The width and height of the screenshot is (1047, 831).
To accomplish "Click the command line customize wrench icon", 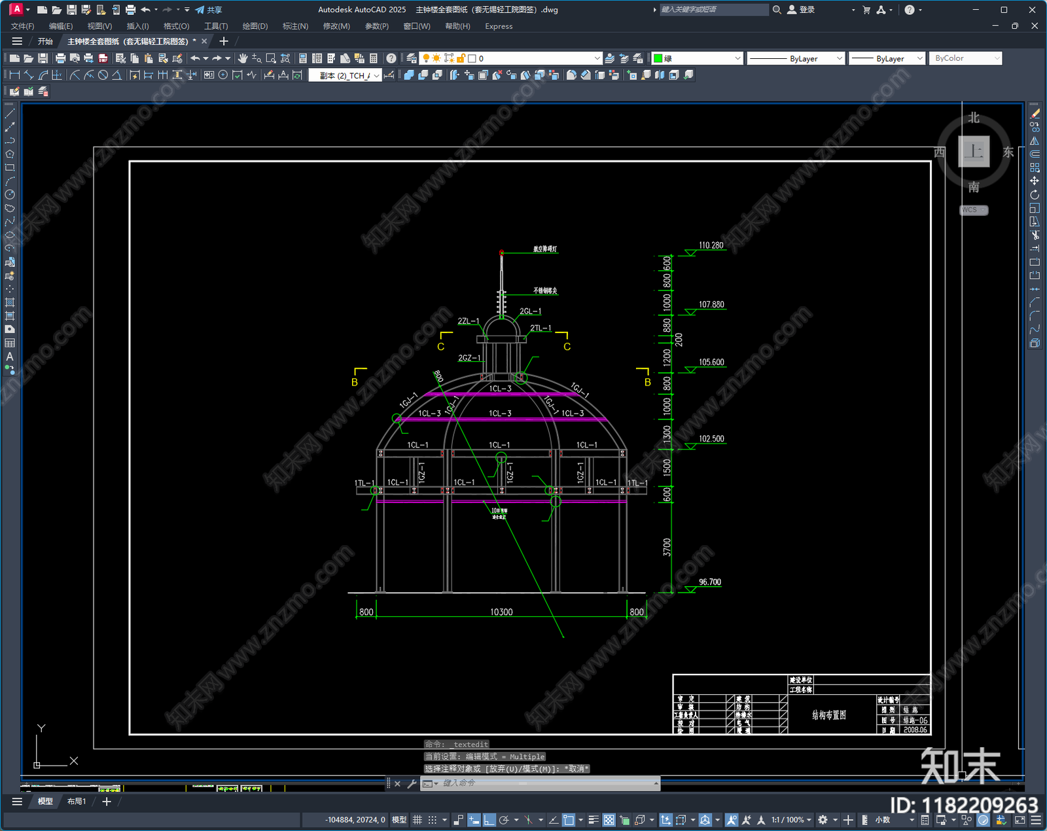I will click(412, 783).
